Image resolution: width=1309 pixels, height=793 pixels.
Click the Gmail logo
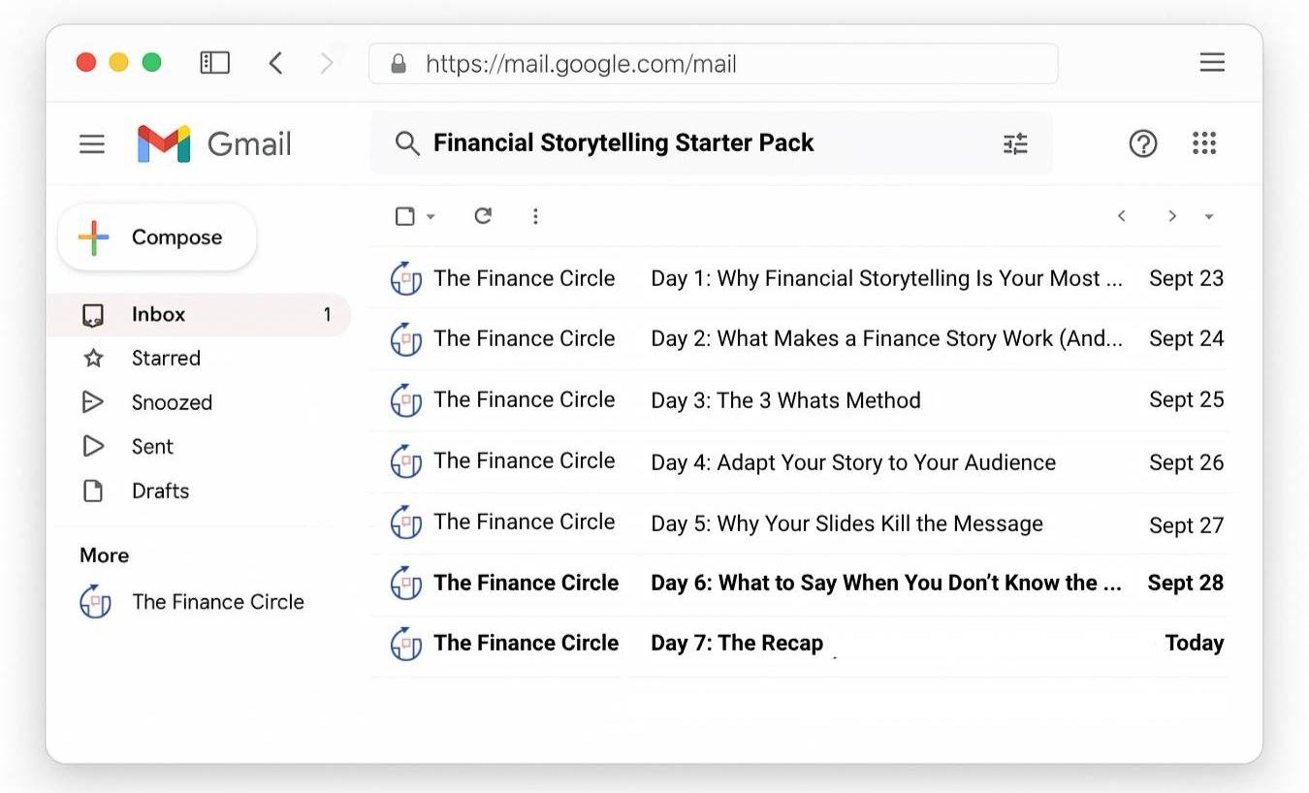214,144
